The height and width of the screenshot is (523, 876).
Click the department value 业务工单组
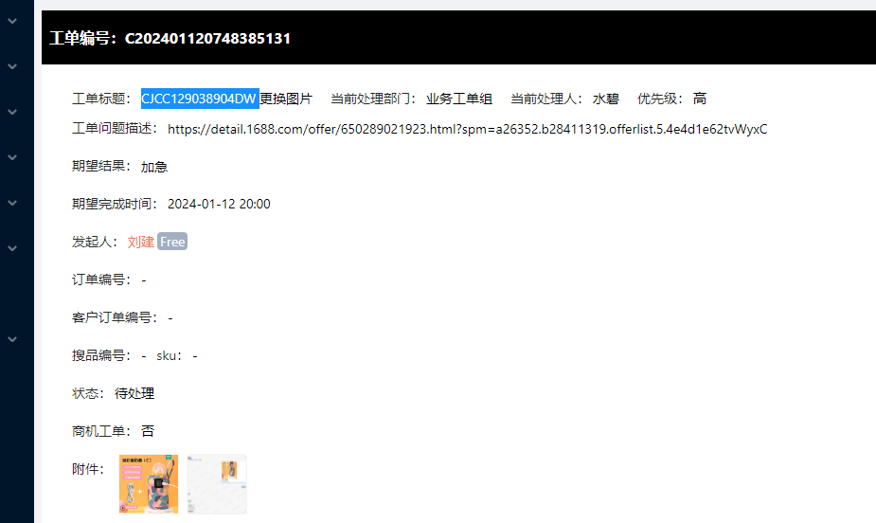pos(458,99)
